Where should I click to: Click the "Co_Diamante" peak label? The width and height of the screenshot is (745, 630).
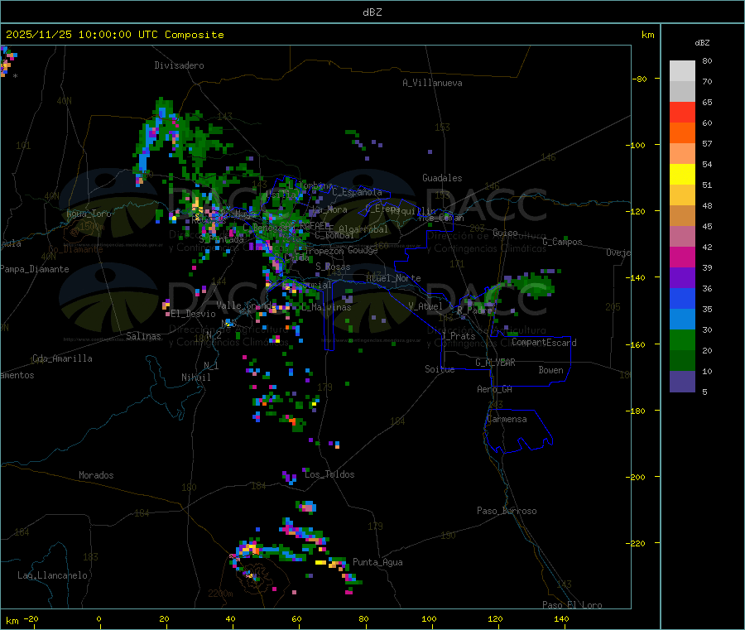point(75,249)
